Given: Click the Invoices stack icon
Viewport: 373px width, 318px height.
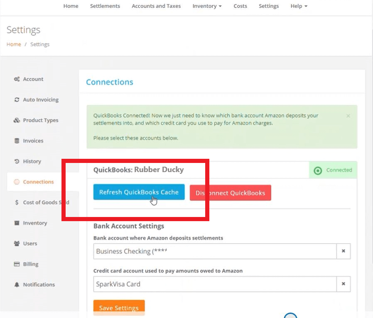Looking at the screenshot, I should pyautogui.click(x=17, y=141).
